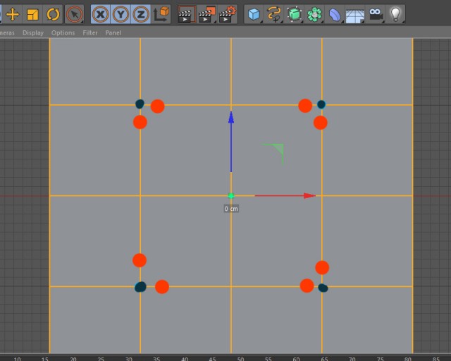451x361 pixels.
Task: Render to Picture Viewer
Action: click(207, 14)
